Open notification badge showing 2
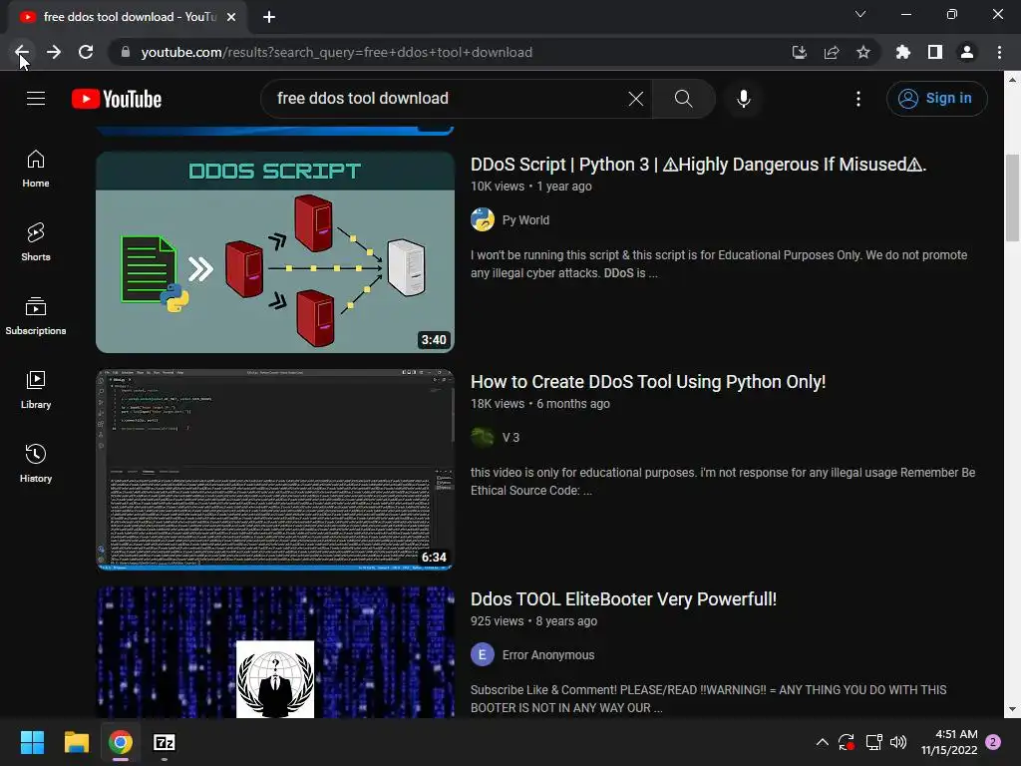Image resolution: width=1021 pixels, height=766 pixels. [x=993, y=742]
